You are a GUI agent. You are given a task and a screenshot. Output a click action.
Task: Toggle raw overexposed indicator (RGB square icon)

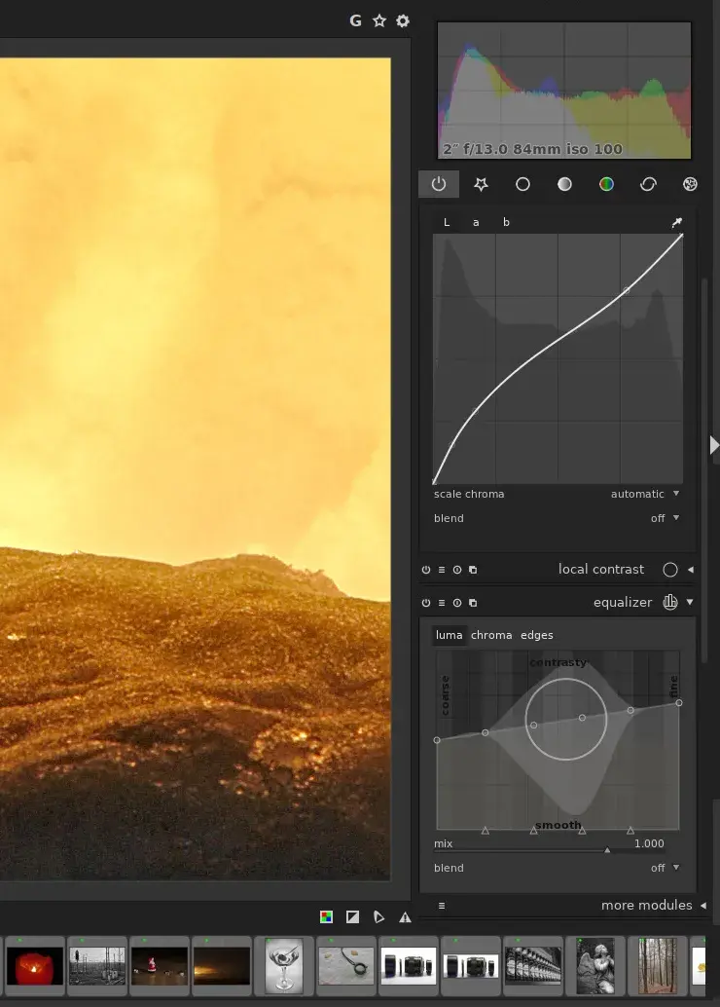point(326,917)
